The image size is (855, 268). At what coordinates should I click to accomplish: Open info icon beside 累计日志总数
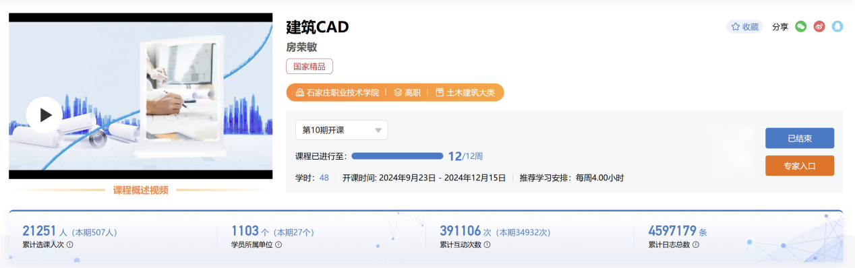click(x=696, y=244)
